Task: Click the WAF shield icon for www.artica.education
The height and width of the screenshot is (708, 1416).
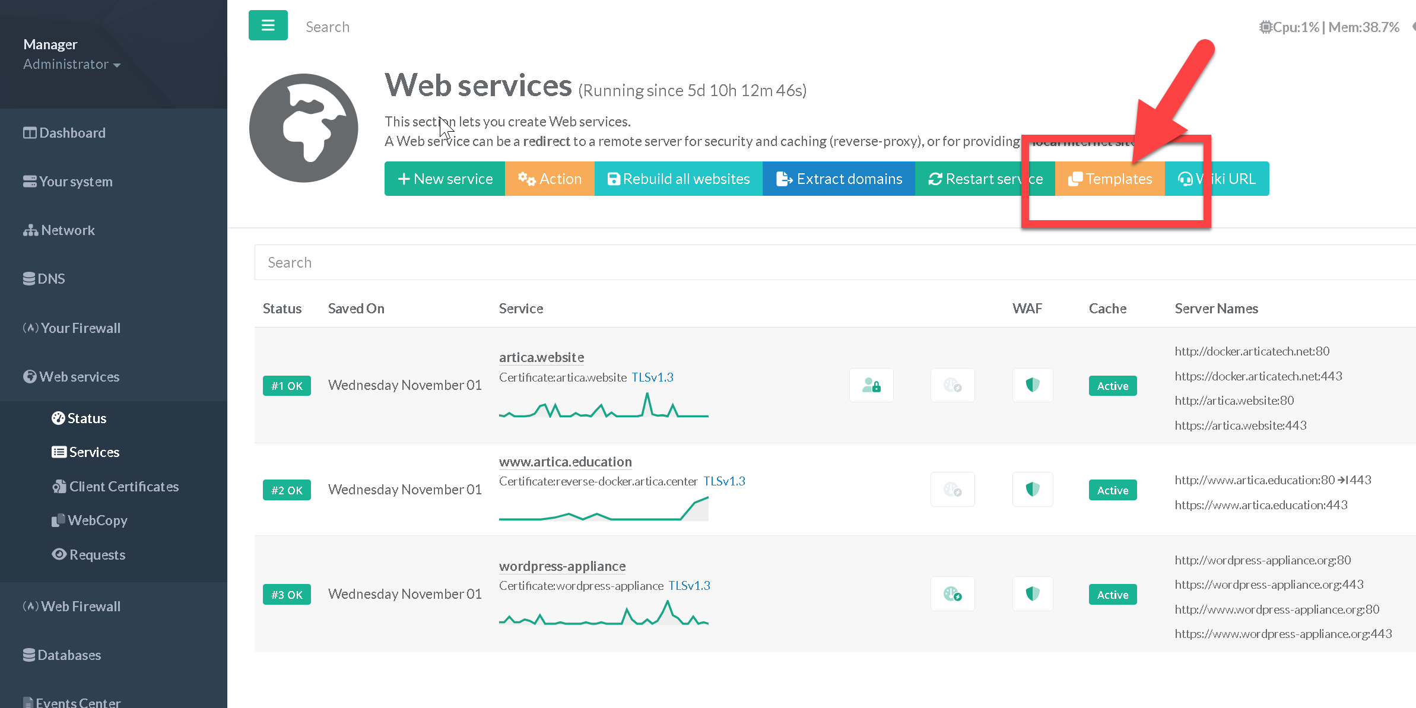Action: point(1032,490)
